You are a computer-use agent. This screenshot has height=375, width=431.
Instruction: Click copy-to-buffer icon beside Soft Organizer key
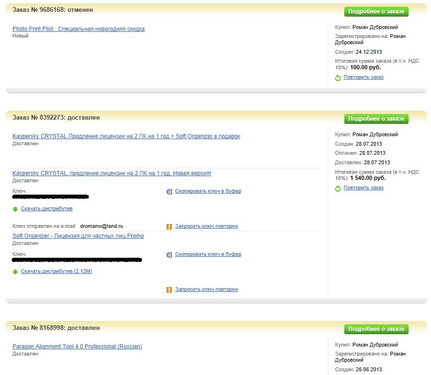click(x=169, y=255)
